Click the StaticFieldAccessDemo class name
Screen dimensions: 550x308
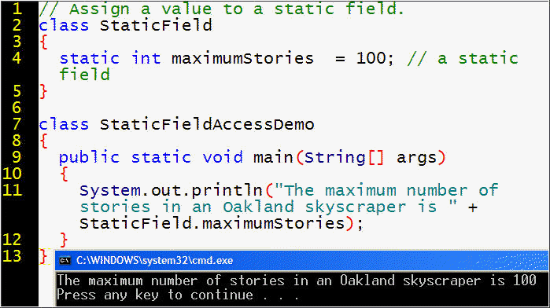[x=207, y=124]
